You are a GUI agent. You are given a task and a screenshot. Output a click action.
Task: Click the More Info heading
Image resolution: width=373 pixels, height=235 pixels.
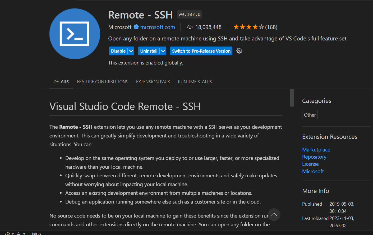(316, 191)
